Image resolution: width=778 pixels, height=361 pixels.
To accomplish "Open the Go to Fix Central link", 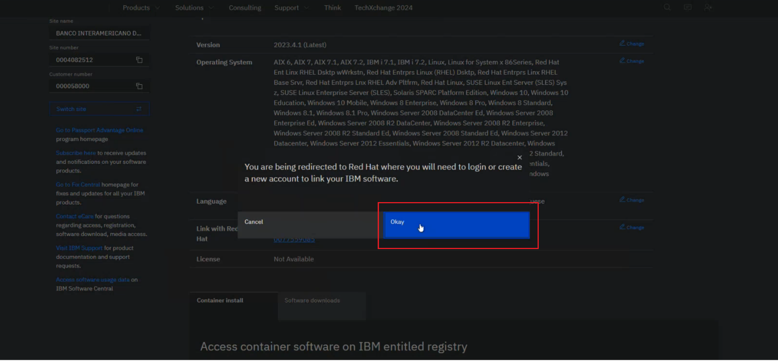I will coord(78,185).
